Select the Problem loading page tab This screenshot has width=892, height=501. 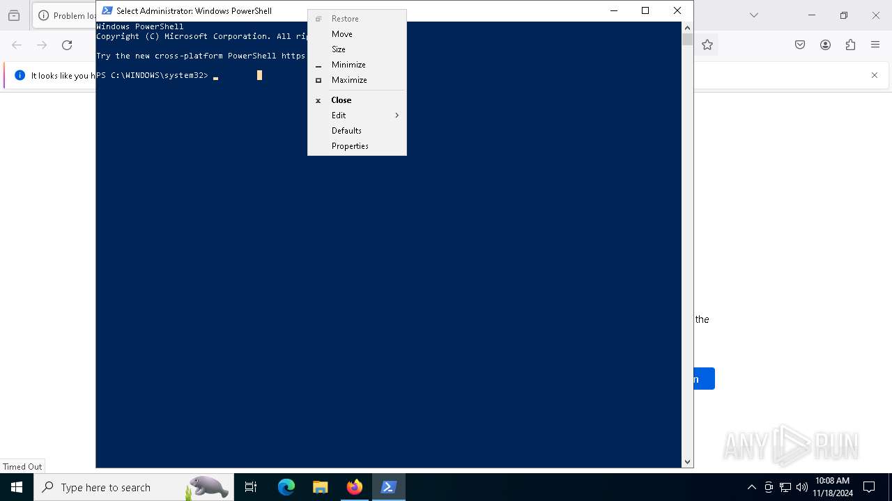point(64,15)
